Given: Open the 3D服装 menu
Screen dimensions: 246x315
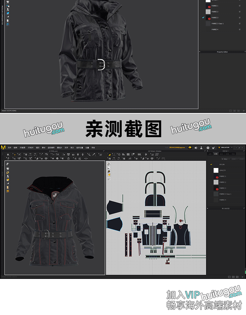Looking at the screenshot, I should (x=23, y=148).
